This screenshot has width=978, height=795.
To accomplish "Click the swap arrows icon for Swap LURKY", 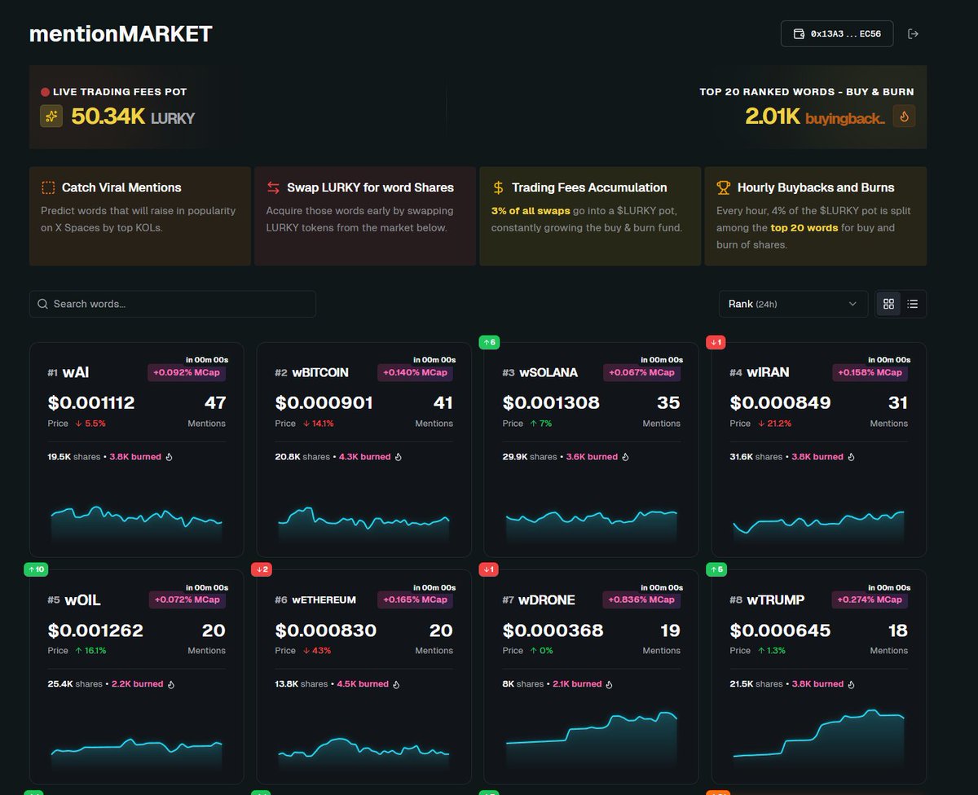I will pyautogui.click(x=273, y=188).
